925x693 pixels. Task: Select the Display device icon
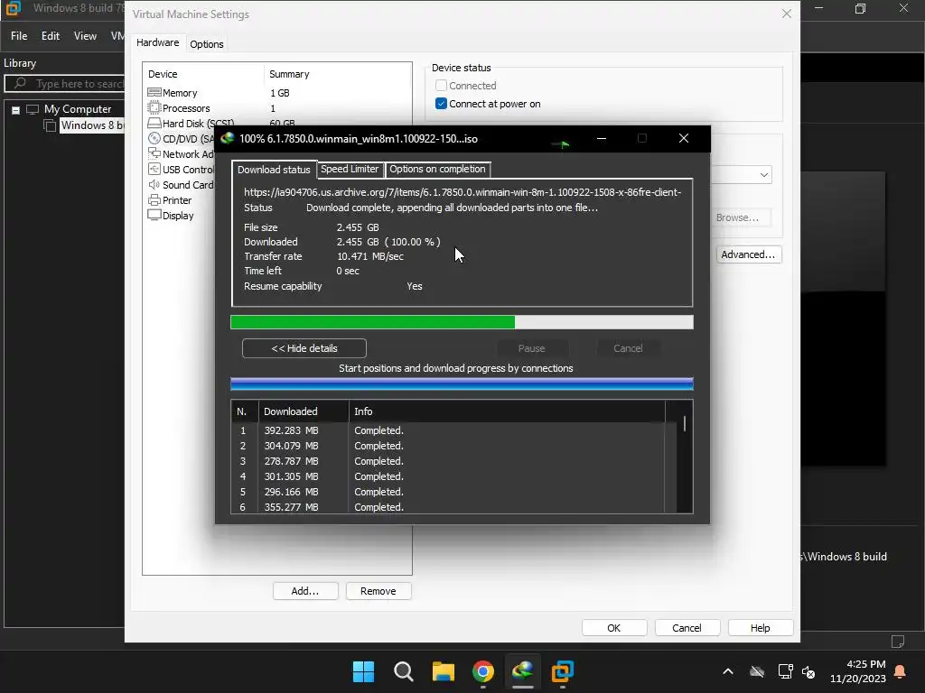(x=154, y=215)
